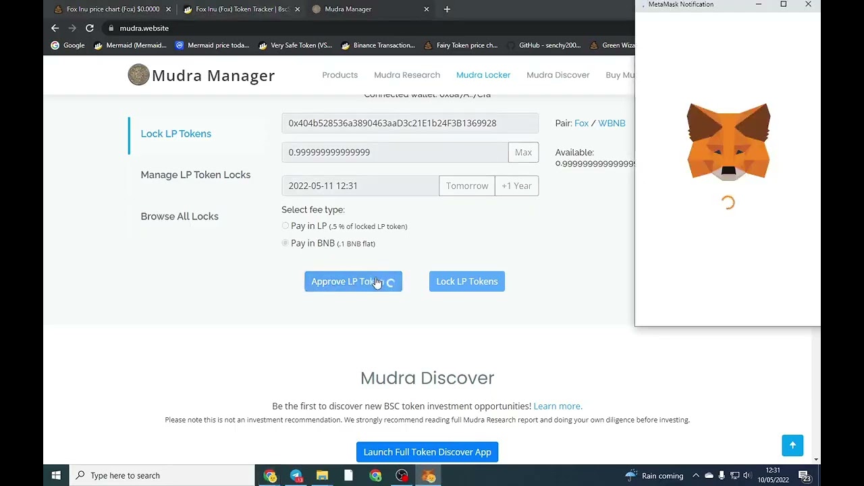Image resolution: width=864 pixels, height=486 pixels.
Task: Show hidden system tray icons
Action: tap(696, 475)
